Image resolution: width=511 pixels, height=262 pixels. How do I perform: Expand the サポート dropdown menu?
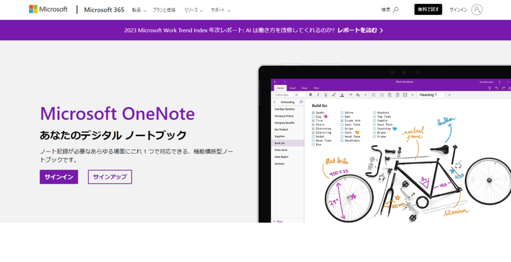click(x=220, y=10)
